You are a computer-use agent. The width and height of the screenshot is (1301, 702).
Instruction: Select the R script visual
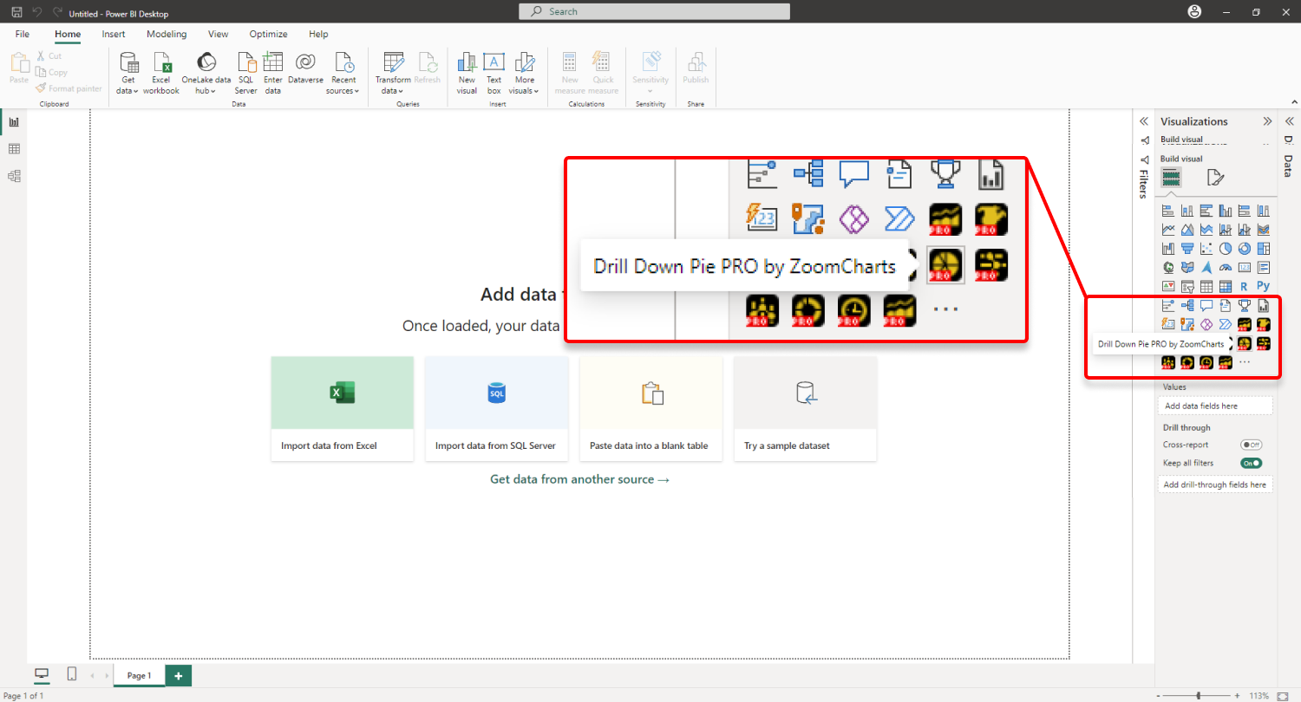(1245, 286)
